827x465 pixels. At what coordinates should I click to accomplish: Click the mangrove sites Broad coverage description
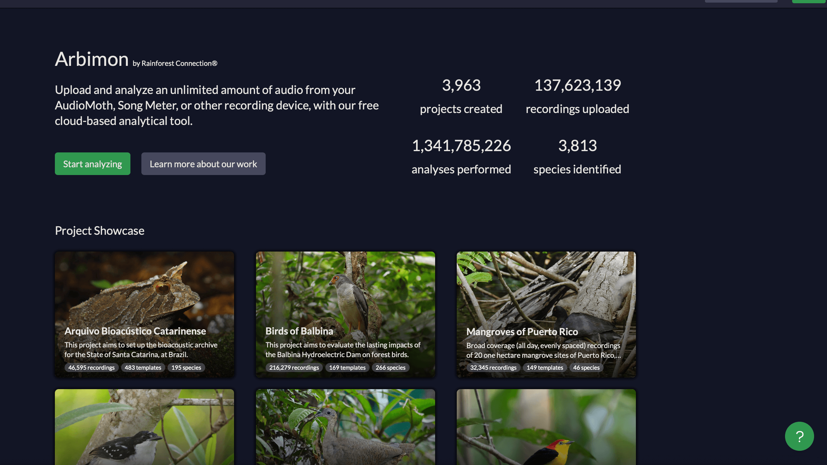(x=544, y=350)
